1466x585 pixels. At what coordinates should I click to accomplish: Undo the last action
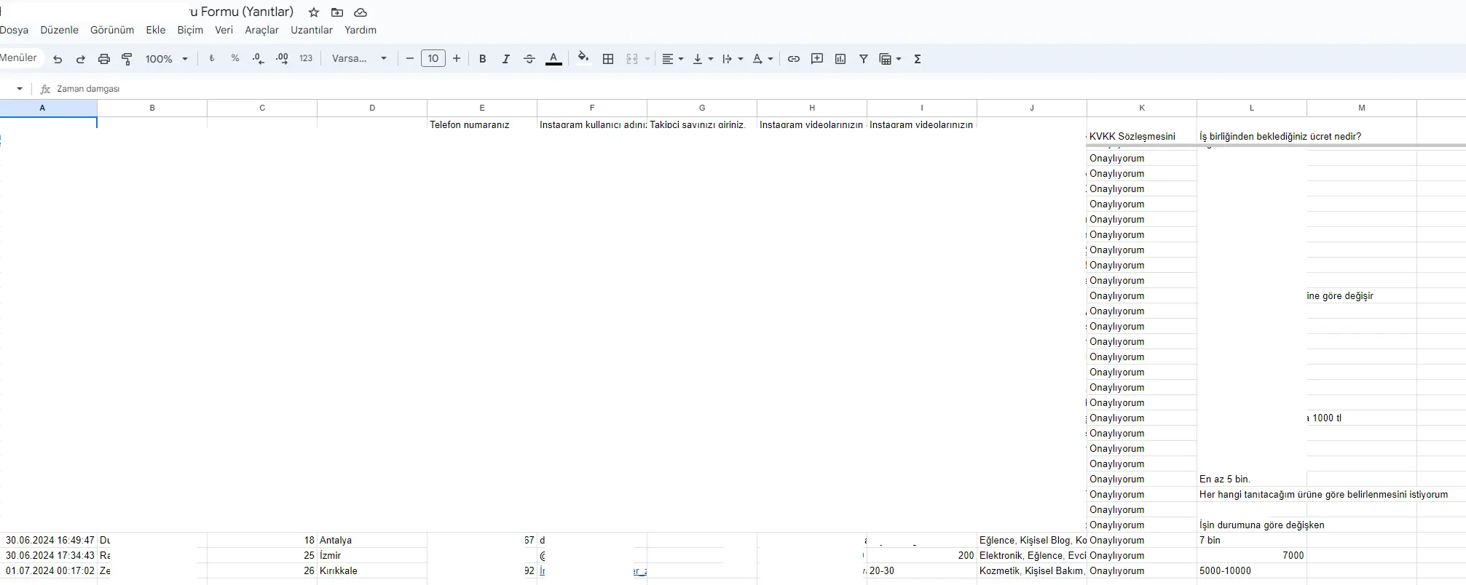58,59
